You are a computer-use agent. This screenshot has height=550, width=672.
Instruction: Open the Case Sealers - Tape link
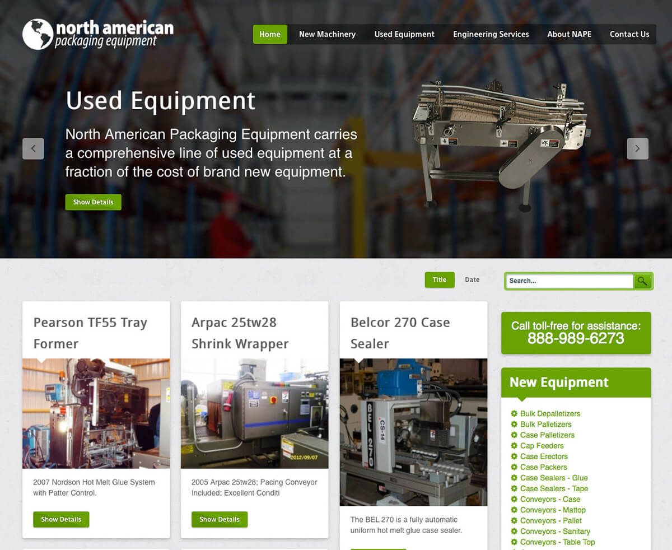[x=554, y=488]
